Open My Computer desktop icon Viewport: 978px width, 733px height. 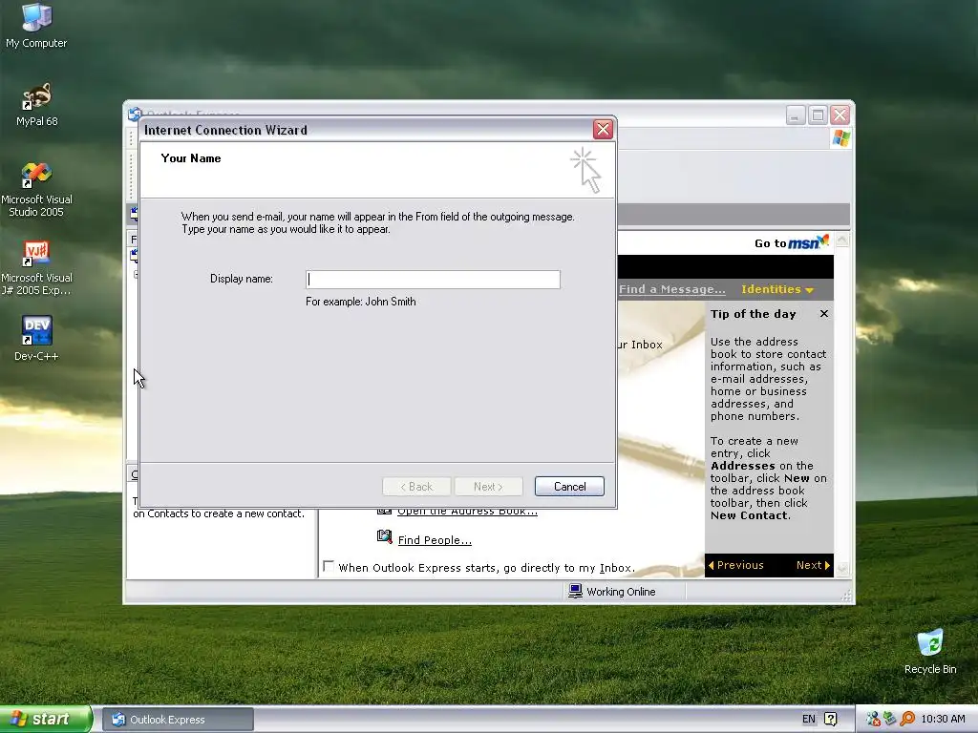coord(36,25)
